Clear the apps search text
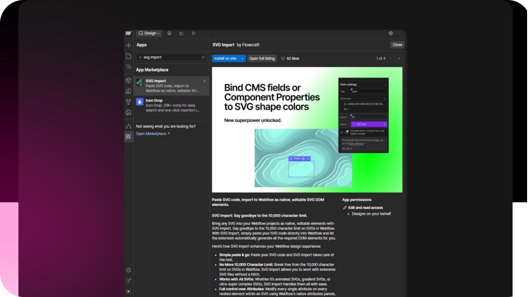The height and width of the screenshot is (297, 531). tap(203, 57)
